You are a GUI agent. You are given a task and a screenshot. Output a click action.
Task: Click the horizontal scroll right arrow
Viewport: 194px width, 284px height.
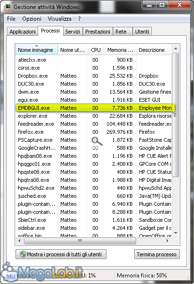[168, 241]
